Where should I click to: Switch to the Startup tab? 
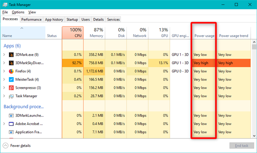pyautogui.click(x=72, y=19)
